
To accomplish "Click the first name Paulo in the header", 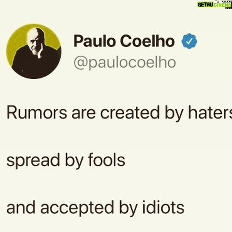I will click(x=94, y=41).
